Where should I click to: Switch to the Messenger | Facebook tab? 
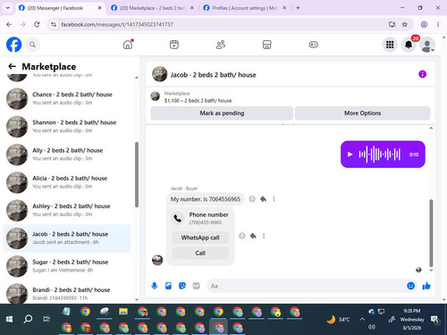point(60,8)
